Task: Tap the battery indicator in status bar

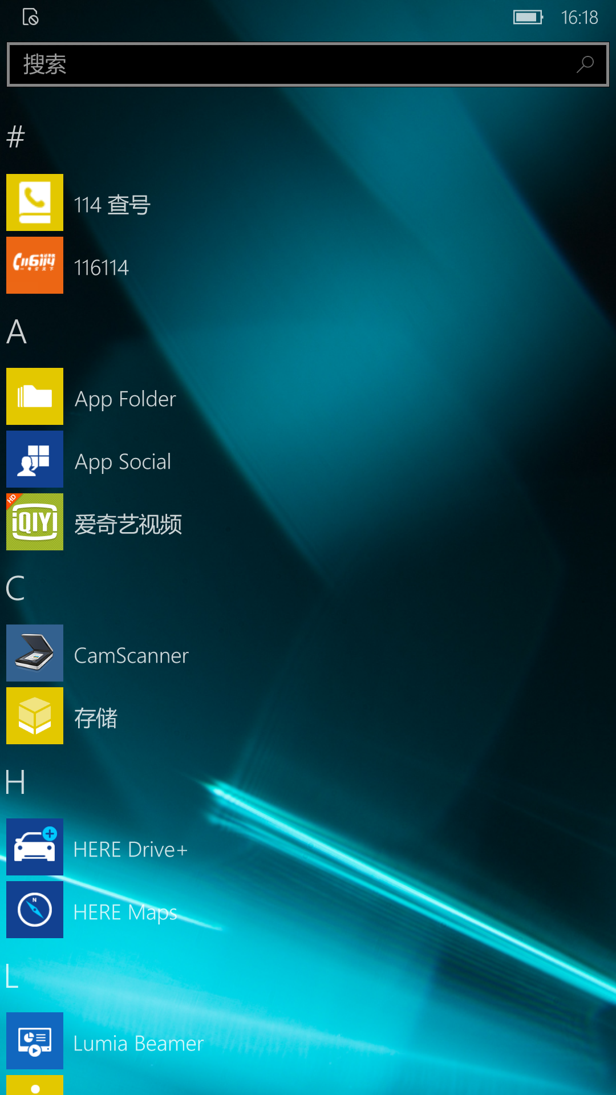Action: [528, 17]
